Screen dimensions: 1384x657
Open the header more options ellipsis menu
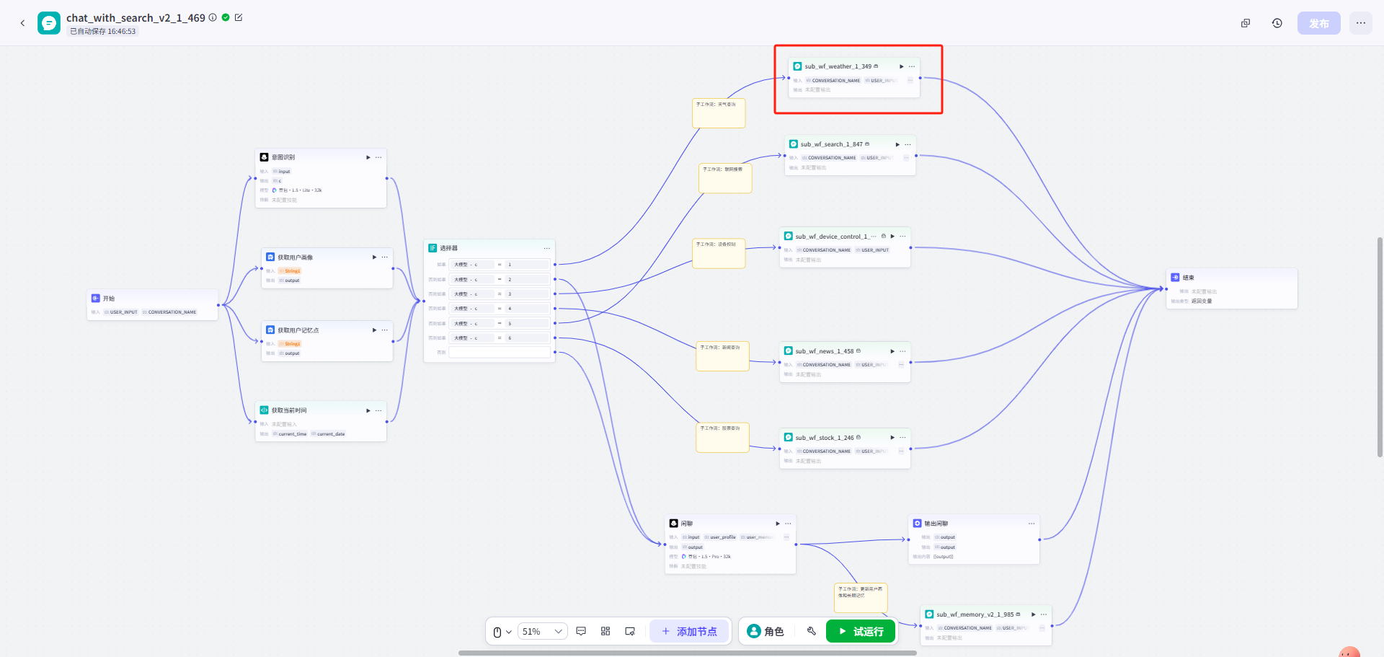(x=1361, y=23)
